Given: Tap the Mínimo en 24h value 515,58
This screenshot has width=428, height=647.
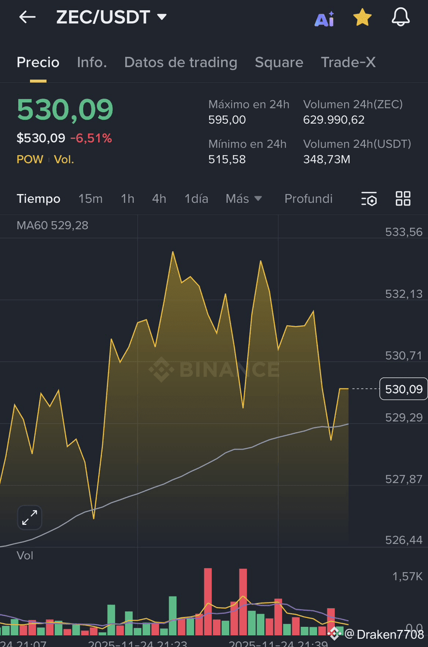Looking at the screenshot, I should tap(227, 159).
